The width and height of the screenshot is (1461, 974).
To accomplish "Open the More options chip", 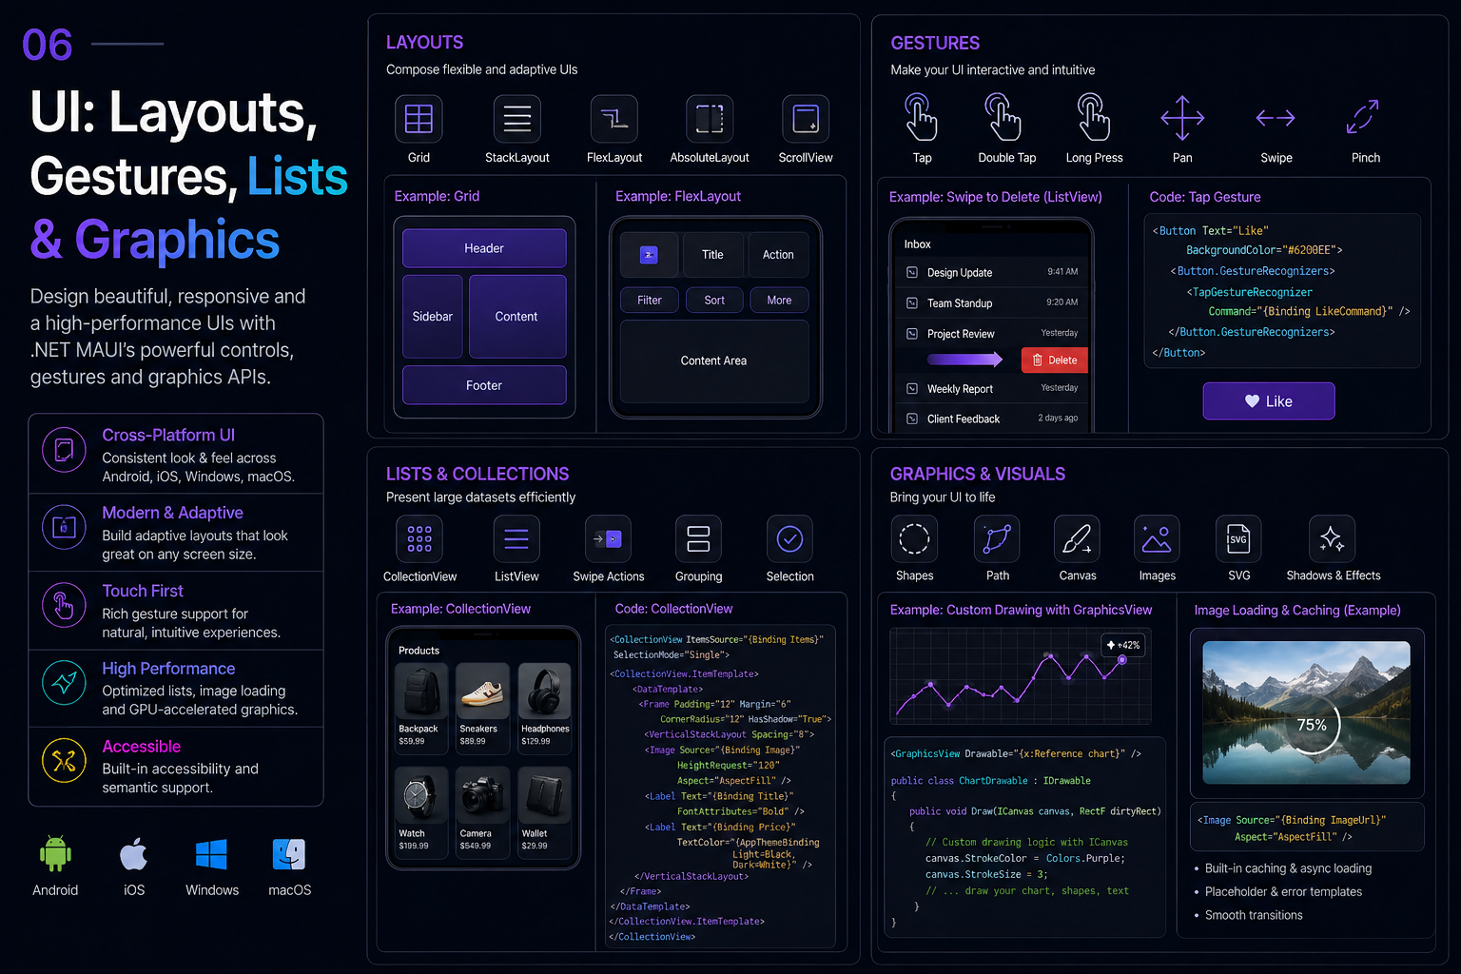I will click(779, 300).
